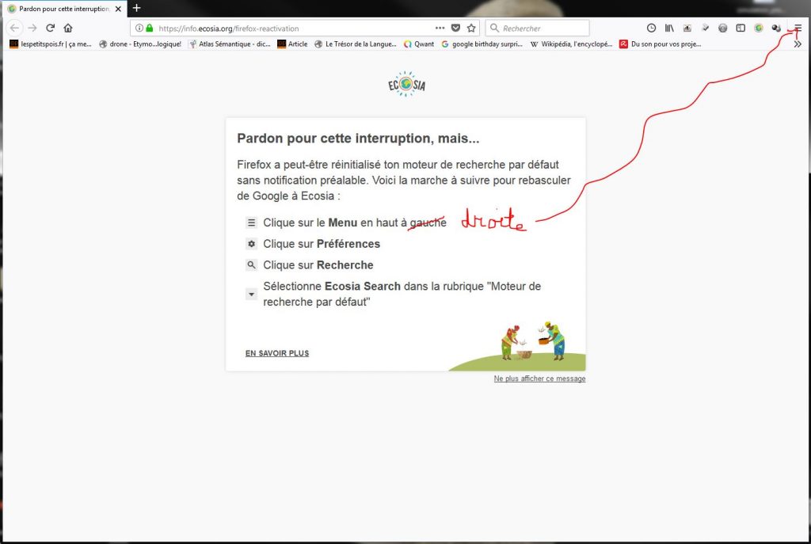The image size is (811, 544).
Task: Open the Wikipédia bookmark
Action: tap(571, 44)
